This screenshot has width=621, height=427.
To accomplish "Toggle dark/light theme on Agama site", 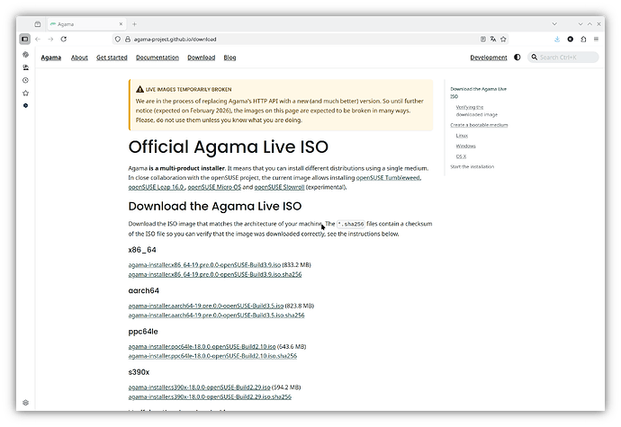I will click(517, 58).
